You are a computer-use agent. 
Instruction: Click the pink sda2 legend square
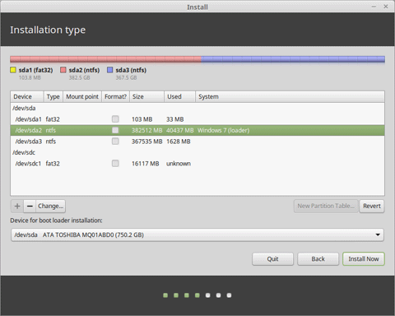(x=63, y=70)
